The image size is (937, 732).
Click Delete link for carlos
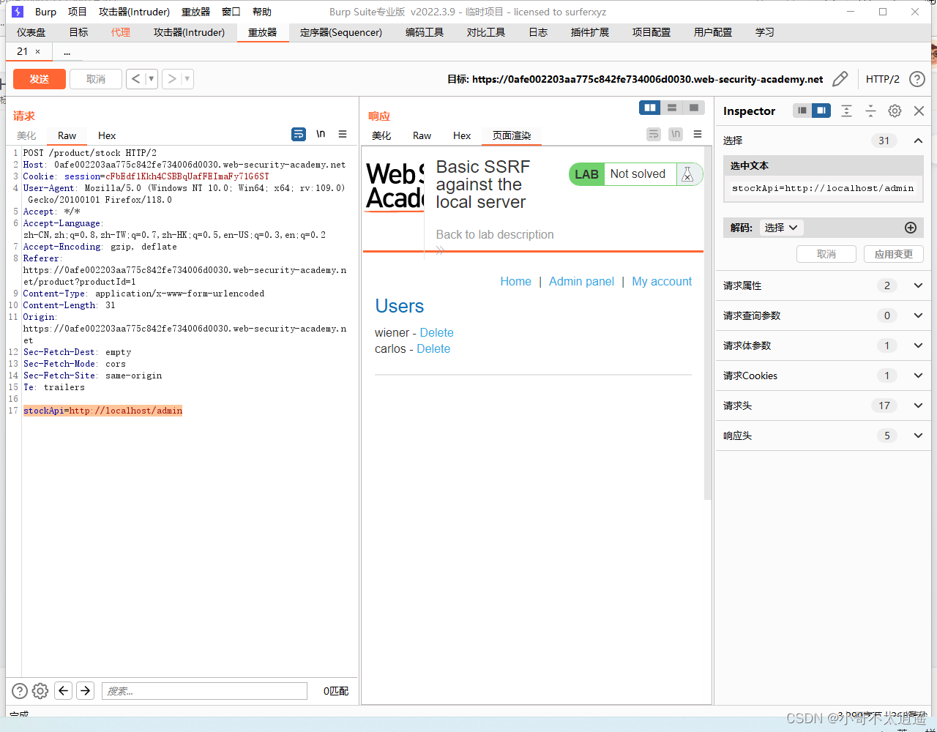click(x=433, y=348)
